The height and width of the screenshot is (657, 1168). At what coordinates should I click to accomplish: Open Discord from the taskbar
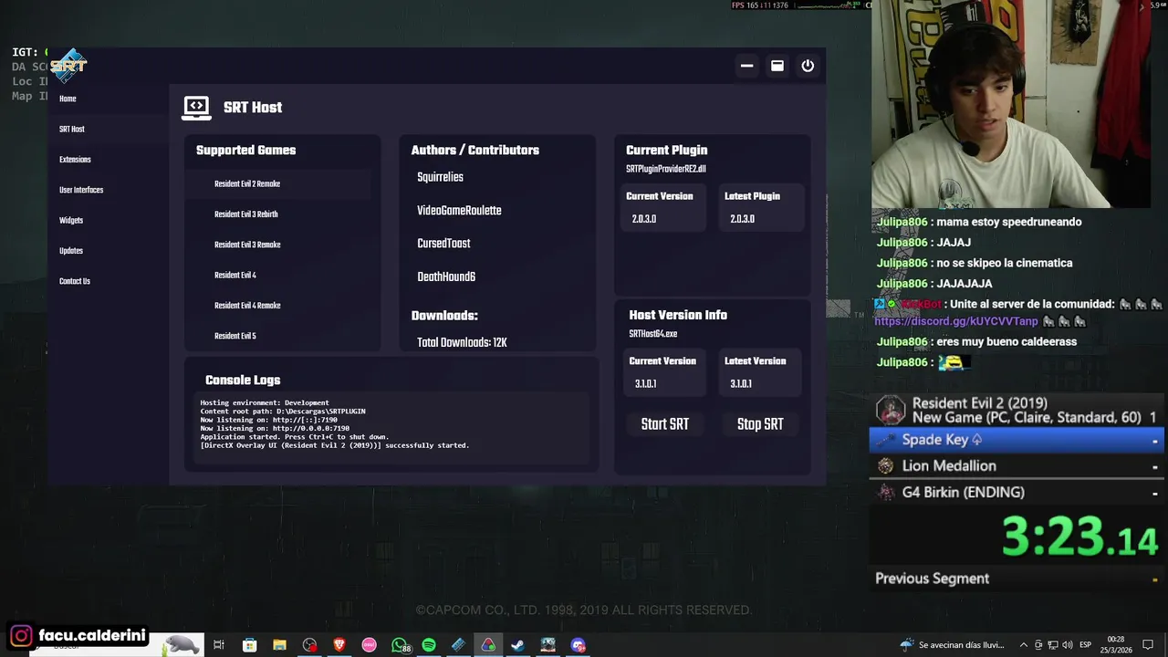coord(578,646)
